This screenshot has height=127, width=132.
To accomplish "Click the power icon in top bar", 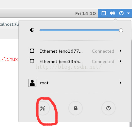I will (121, 13).
